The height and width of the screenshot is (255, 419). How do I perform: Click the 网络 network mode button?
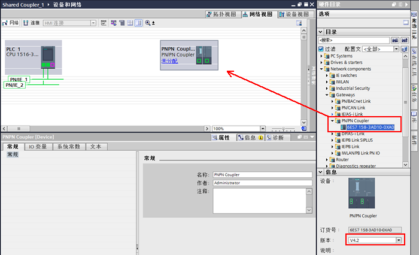(11, 23)
